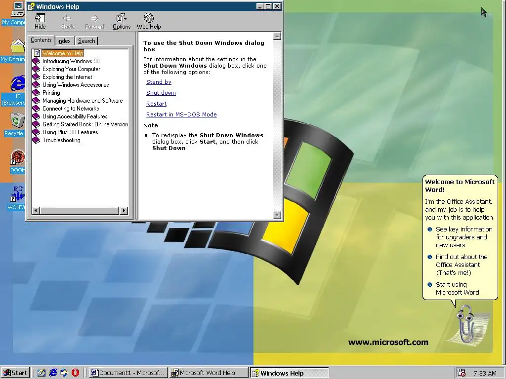Select the WOLF3D desktop shortcut

tap(16, 198)
